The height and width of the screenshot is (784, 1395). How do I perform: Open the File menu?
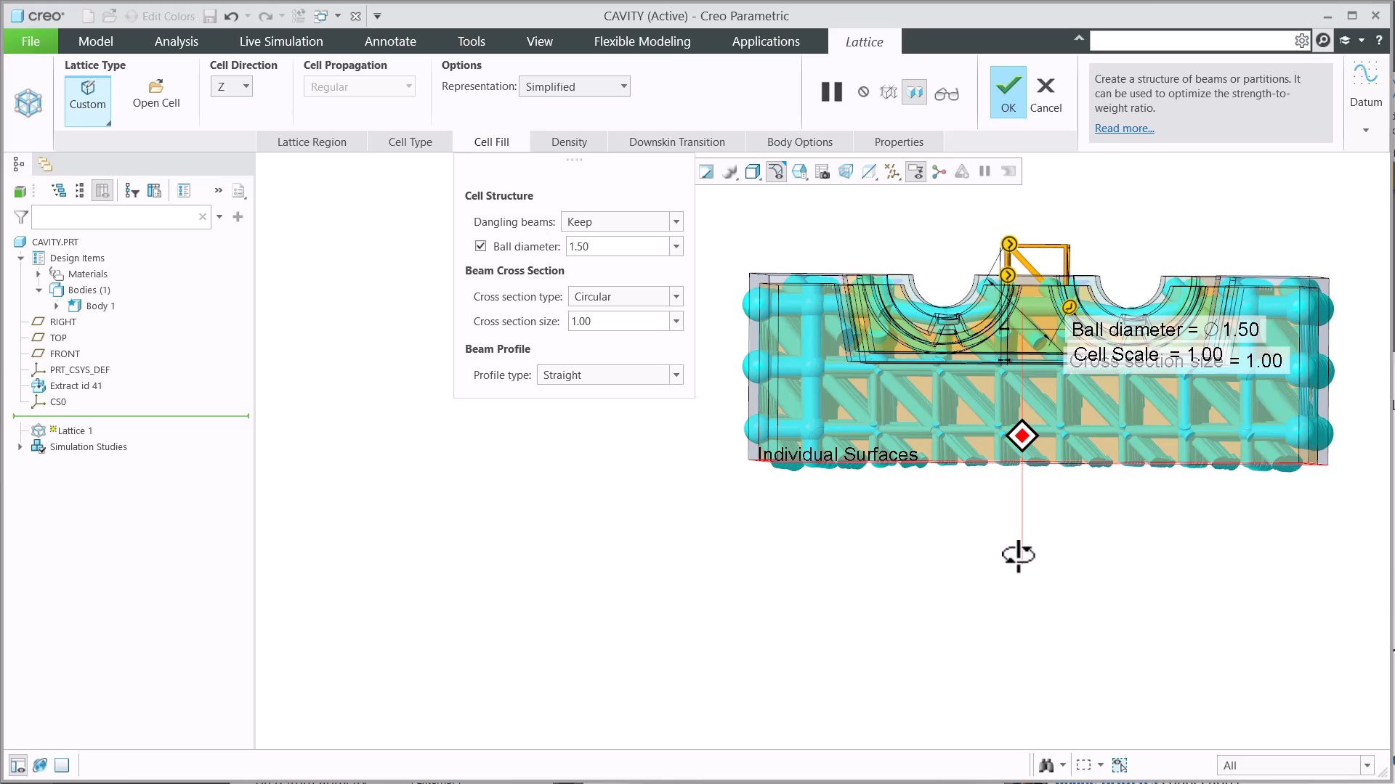point(31,41)
